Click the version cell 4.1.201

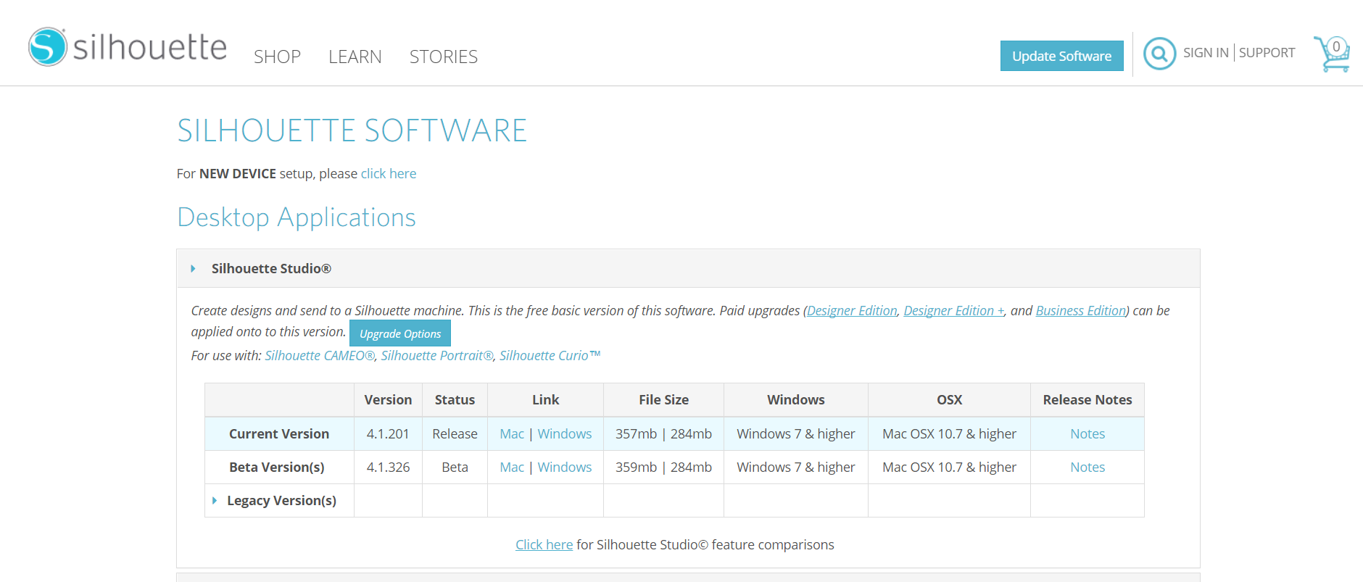[388, 434]
